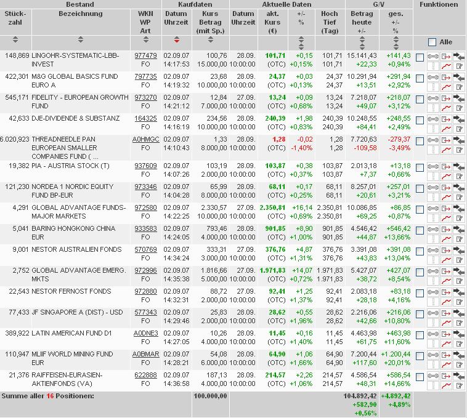This screenshot has height=418, width=467.
Task: Click the sort arrows under Betrag heute
Action: 362,43
